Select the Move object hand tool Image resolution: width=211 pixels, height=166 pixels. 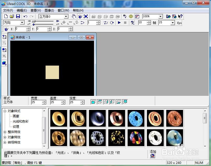coord(74,16)
